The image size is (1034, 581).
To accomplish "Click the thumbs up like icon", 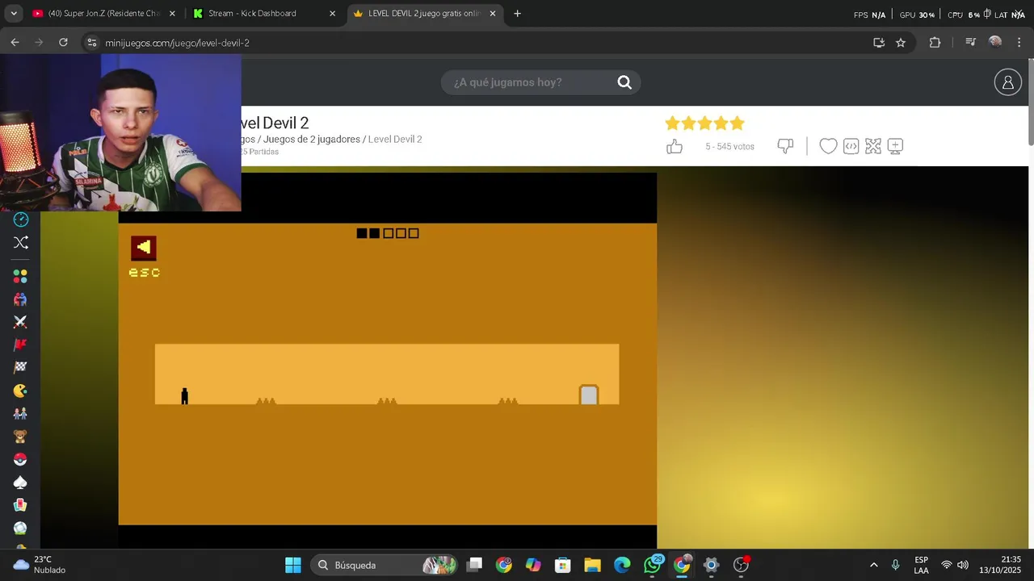I will pos(675,146).
